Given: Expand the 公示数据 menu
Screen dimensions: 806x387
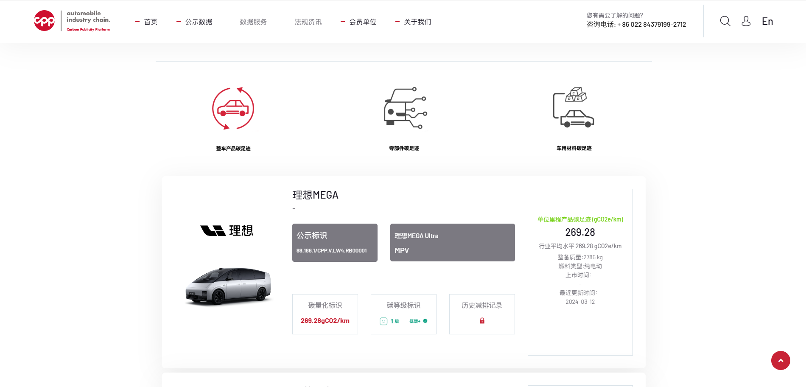Looking at the screenshot, I should tap(198, 22).
